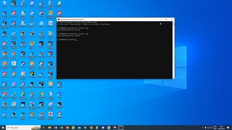Click the Pesquisar search box in taskbar

[23, 127]
